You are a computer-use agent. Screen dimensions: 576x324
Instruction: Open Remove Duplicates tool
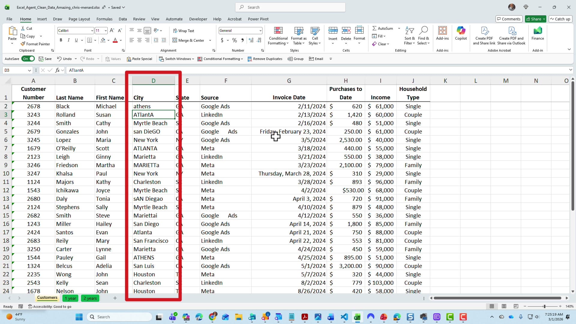(x=265, y=59)
